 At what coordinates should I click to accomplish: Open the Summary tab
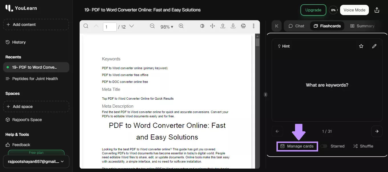[x=362, y=26]
